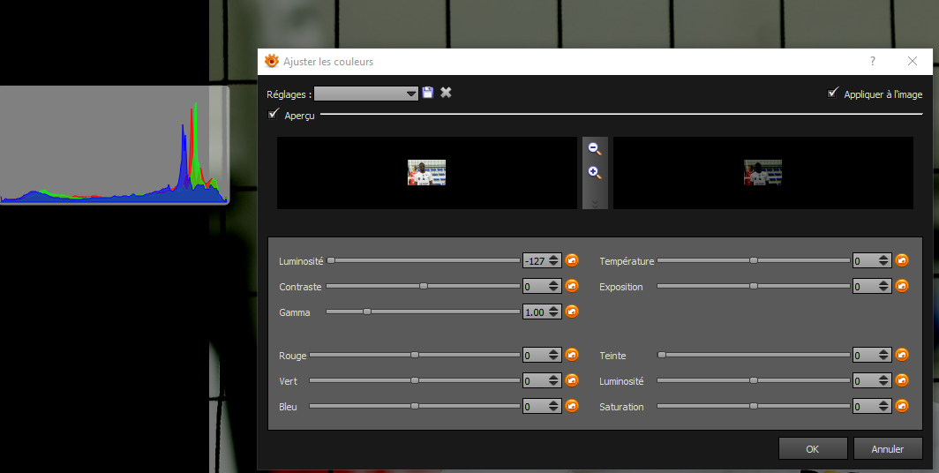Step the top Luminosité -127 spinner arrows
The width and height of the screenshot is (939, 473).
[x=554, y=261]
